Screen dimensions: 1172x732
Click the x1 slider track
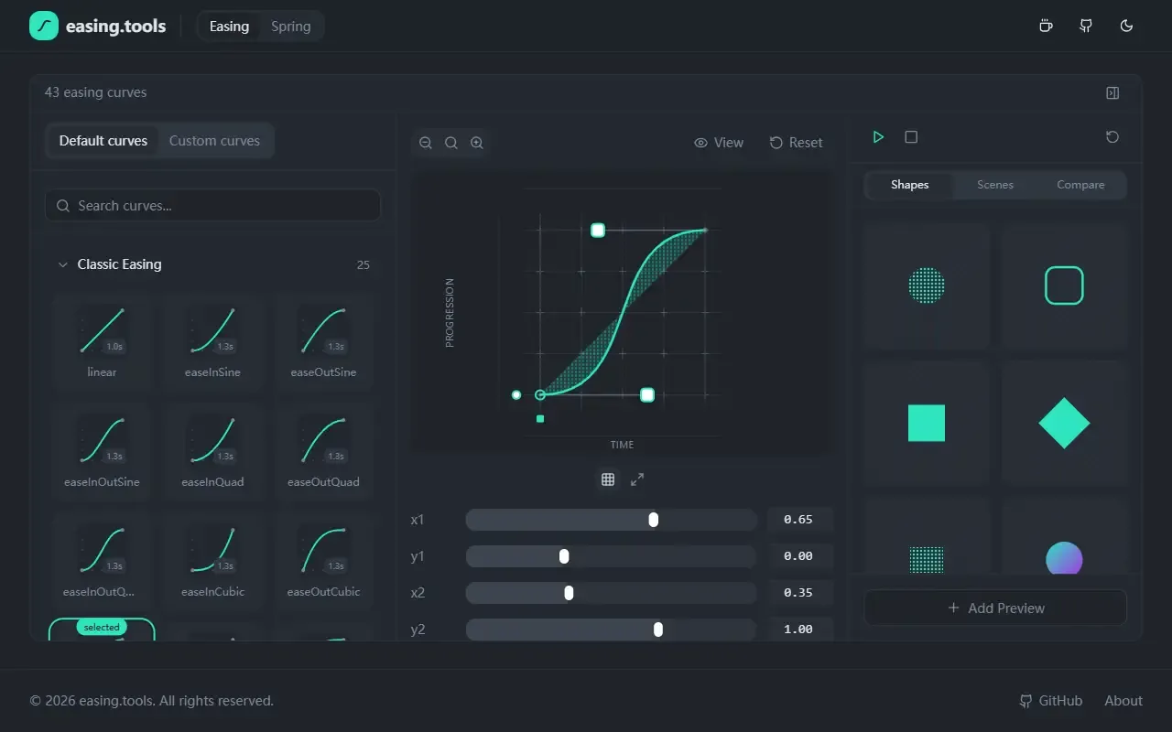coord(611,520)
